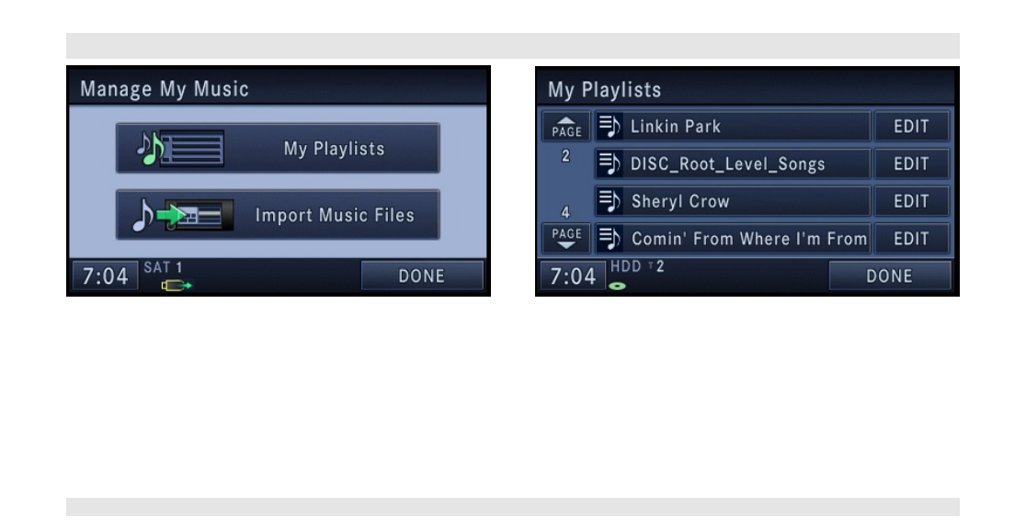
Task: Open the My Playlists menu entry
Action: 278,149
